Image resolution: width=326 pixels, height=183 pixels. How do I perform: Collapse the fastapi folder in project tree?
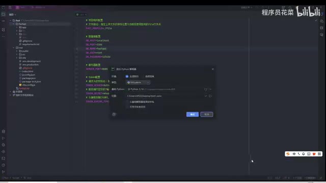[x=14, y=24]
